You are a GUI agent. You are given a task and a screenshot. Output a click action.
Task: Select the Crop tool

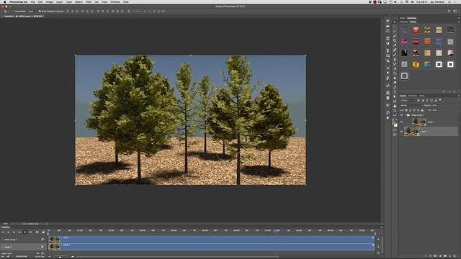[395, 40]
